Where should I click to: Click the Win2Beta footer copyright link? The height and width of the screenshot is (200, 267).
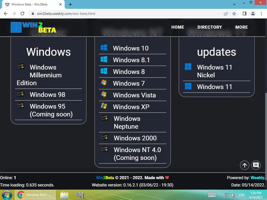tap(105, 178)
